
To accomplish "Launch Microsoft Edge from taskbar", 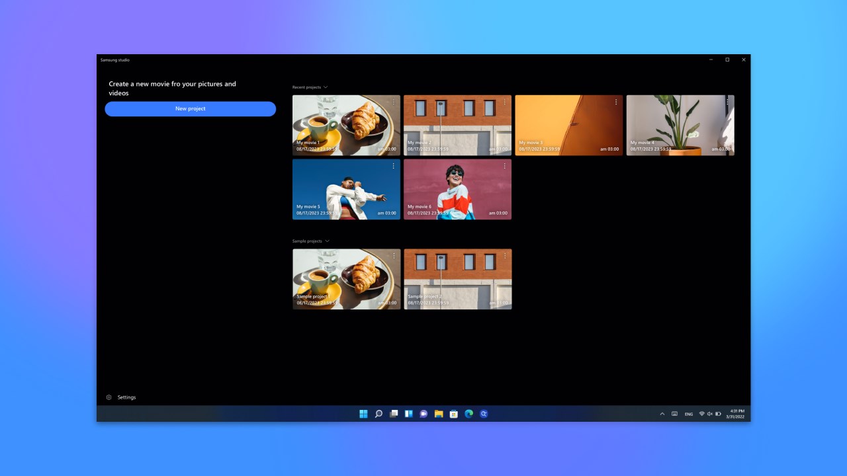I will pyautogui.click(x=469, y=414).
